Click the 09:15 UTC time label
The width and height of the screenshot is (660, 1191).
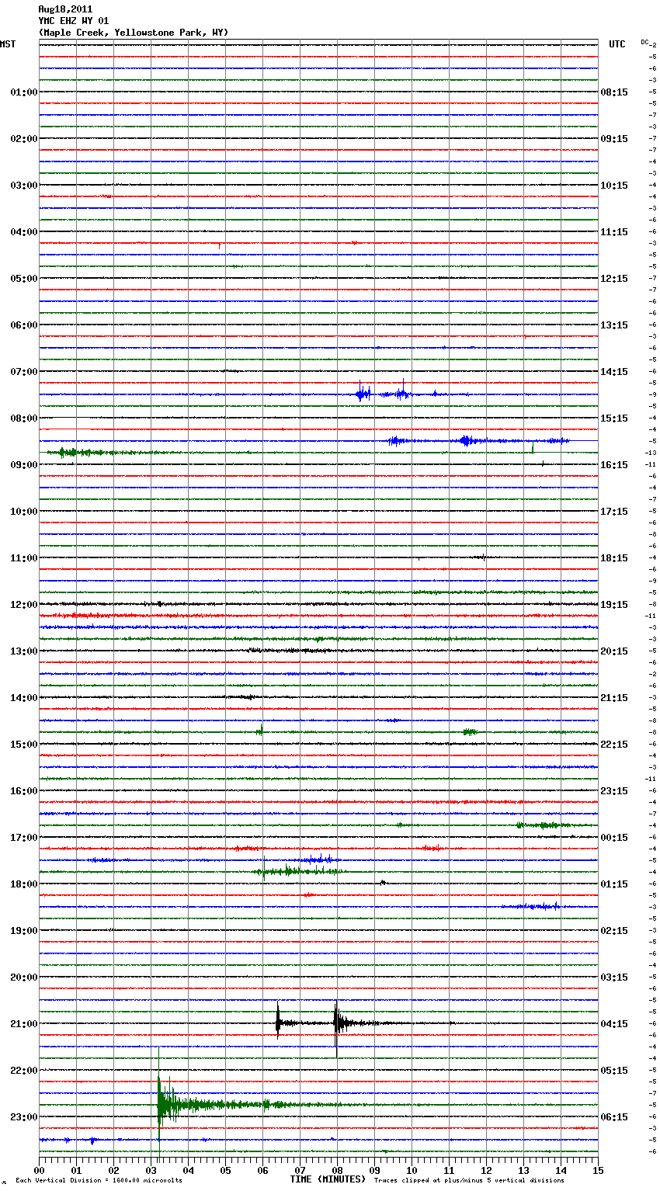click(614, 139)
